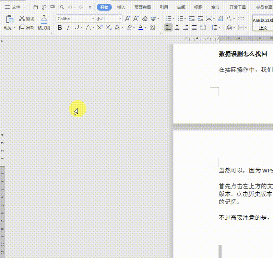
Task: Switch to the 审阅 tab
Action: coord(181,7)
